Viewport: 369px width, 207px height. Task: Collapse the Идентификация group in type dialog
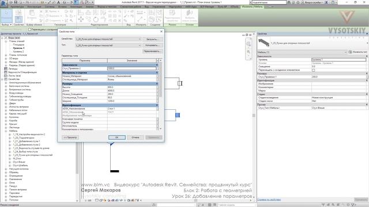pos(157,105)
